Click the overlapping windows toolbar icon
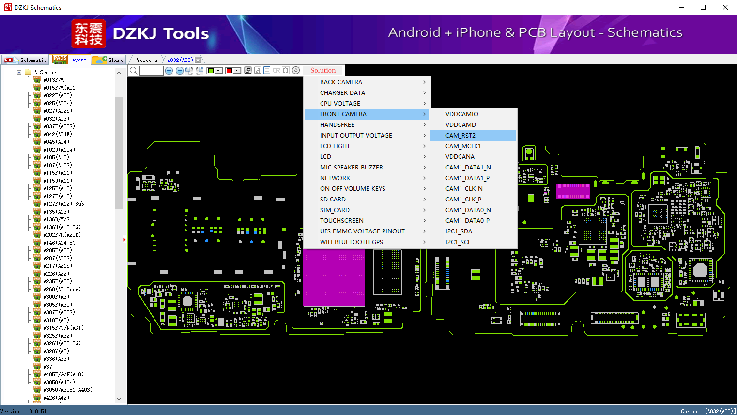This screenshot has width=737, height=415. click(x=248, y=70)
